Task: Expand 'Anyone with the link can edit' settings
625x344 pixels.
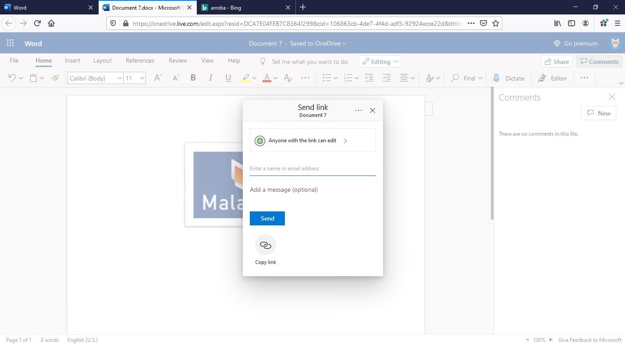Action: point(312,140)
